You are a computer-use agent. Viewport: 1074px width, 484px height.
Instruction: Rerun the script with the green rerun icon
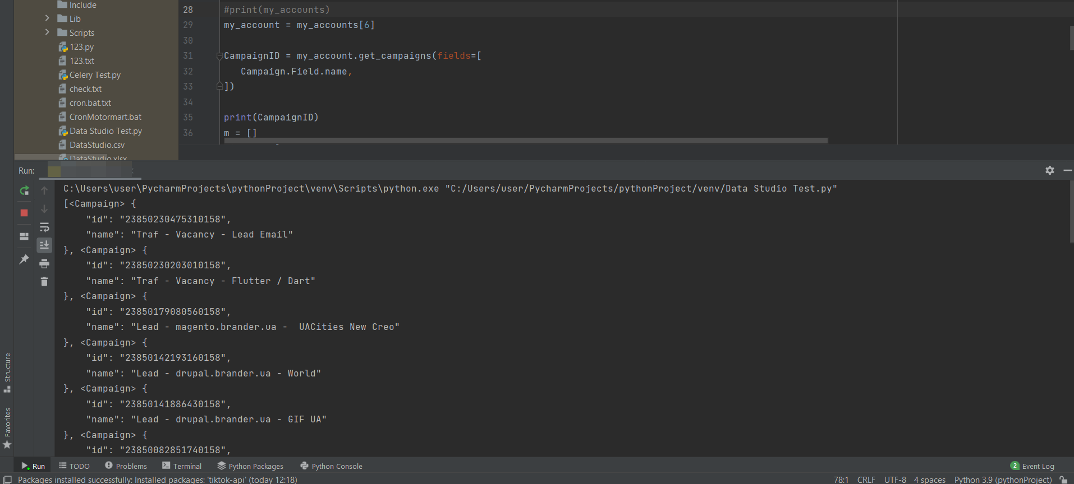point(24,191)
